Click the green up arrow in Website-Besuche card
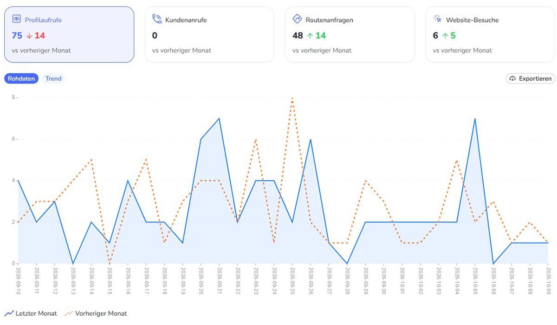 pos(444,36)
